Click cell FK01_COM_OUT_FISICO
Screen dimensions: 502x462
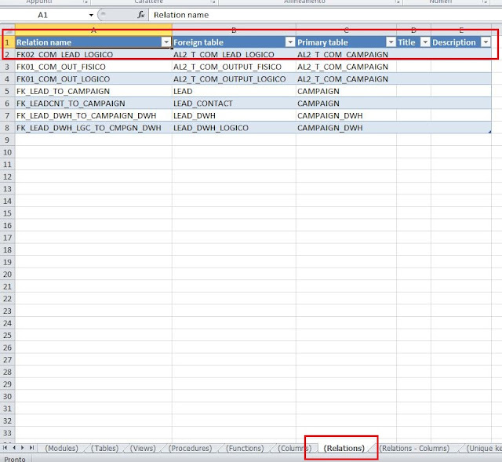pyautogui.click(x=93, y=67)
